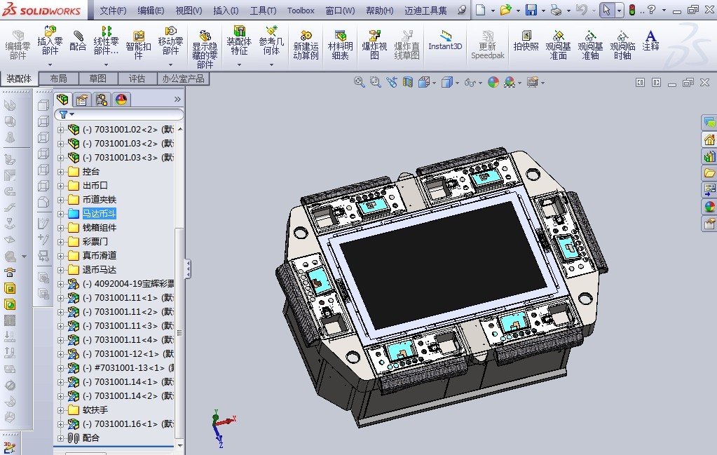
Task: Toggle Instant3D mode on or off
Action: pyautogui.click(x=446, y=43)
